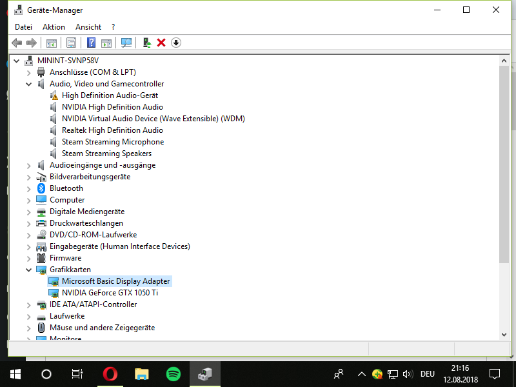Collapse the MININT-SVNP58V root node

[17, 61]
